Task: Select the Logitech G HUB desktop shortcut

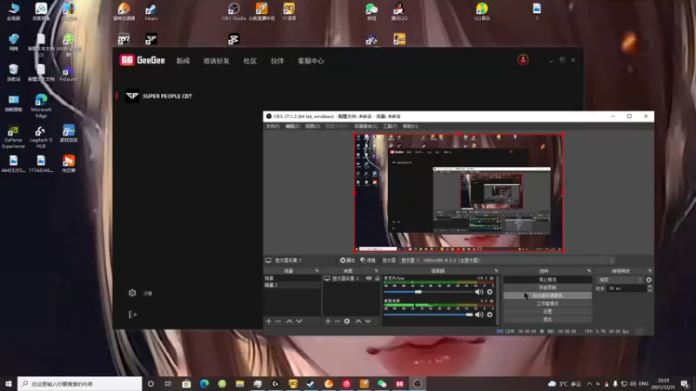Action: [41, 137]
